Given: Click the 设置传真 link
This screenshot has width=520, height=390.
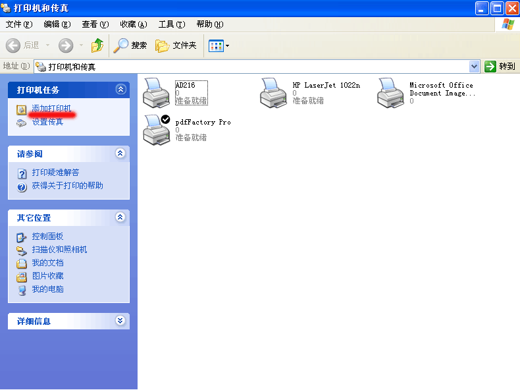Looking at the screenshot, I should tap(47, 122).
